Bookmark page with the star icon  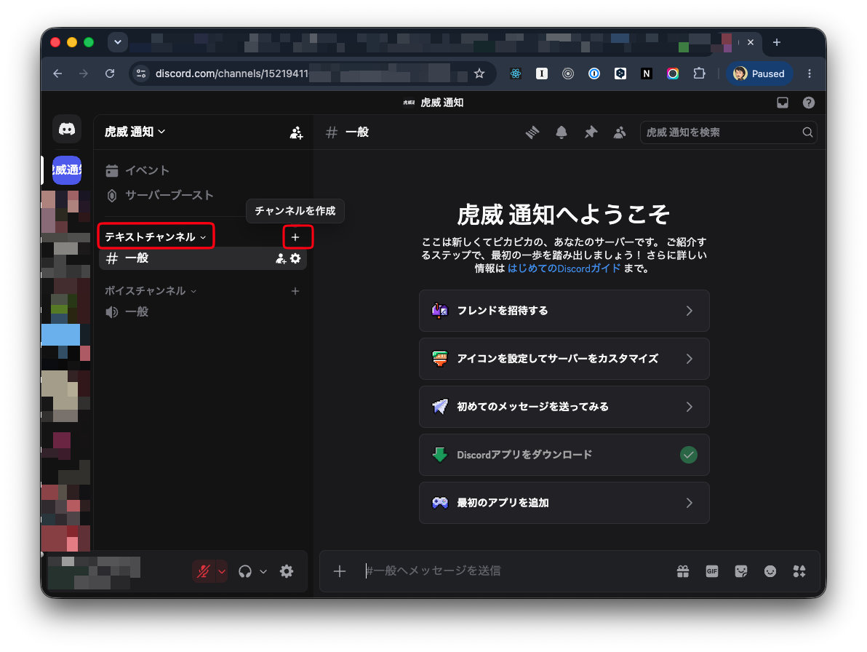(479, 73)
